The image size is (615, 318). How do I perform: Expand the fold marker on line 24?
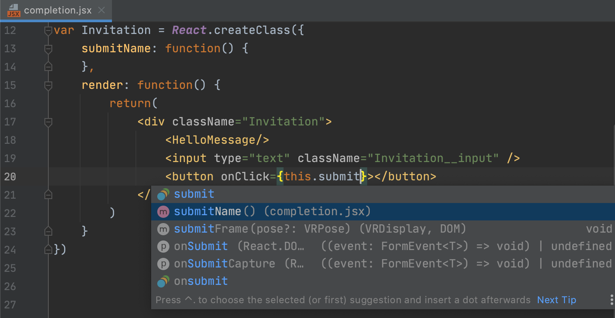(x=48, y=249)
